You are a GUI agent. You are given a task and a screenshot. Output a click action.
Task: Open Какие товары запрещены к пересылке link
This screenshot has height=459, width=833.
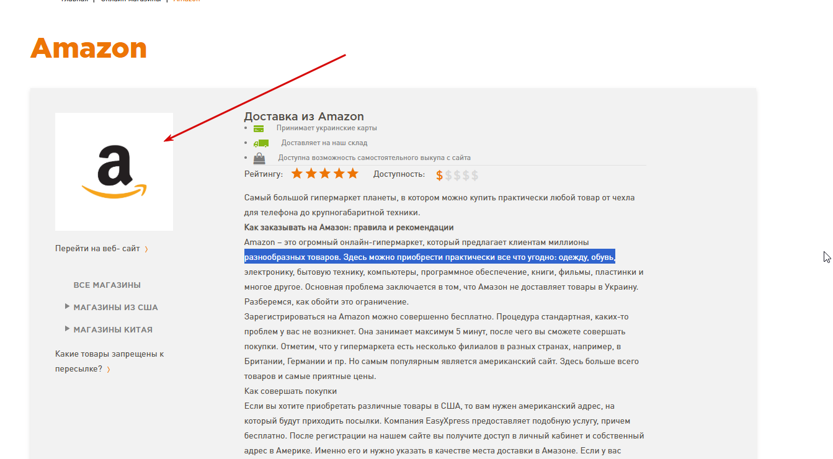coord(110,361)
